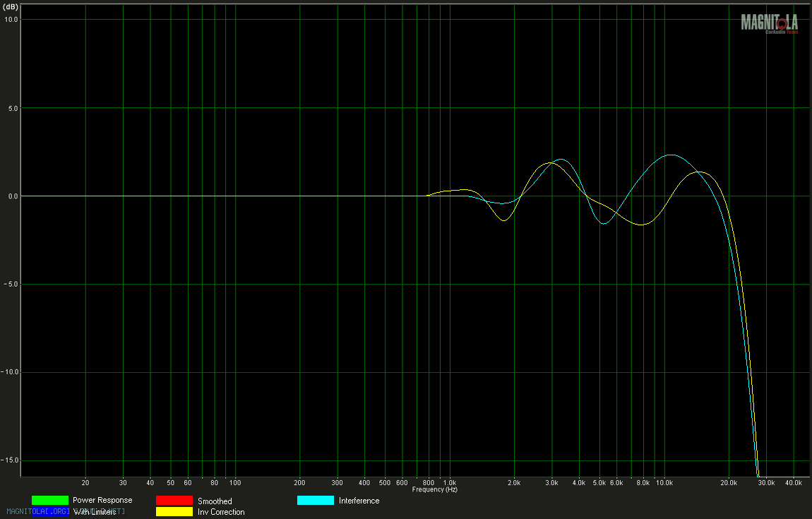
Task: Click the "Frequency (Hz)" axis title
Action: coord(435,489)
